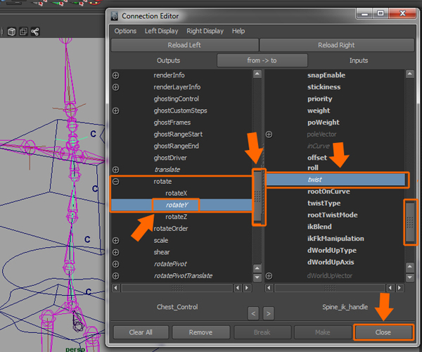Image resolution: width=422 pixels, height=352 pixels.
Task: Select priority input attribute
Action: pos(320,99)
